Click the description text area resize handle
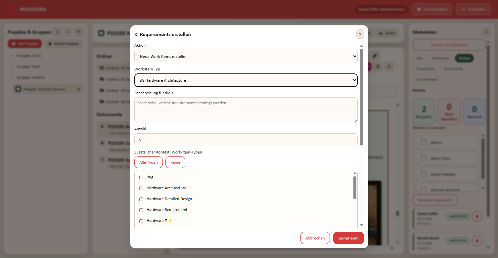This screenshot has width=498, height=258. 356,121
